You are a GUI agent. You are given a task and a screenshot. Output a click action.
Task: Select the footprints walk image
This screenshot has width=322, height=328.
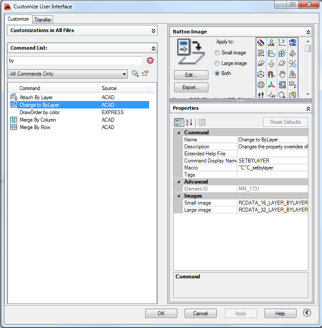261,94
